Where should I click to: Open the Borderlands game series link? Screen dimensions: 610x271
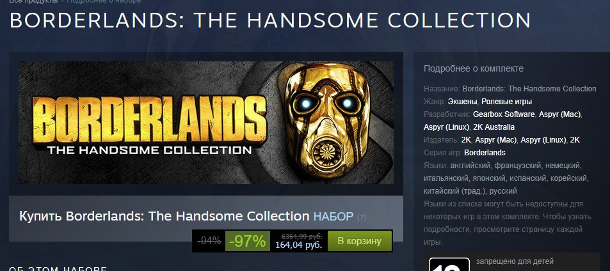point(485,153)
